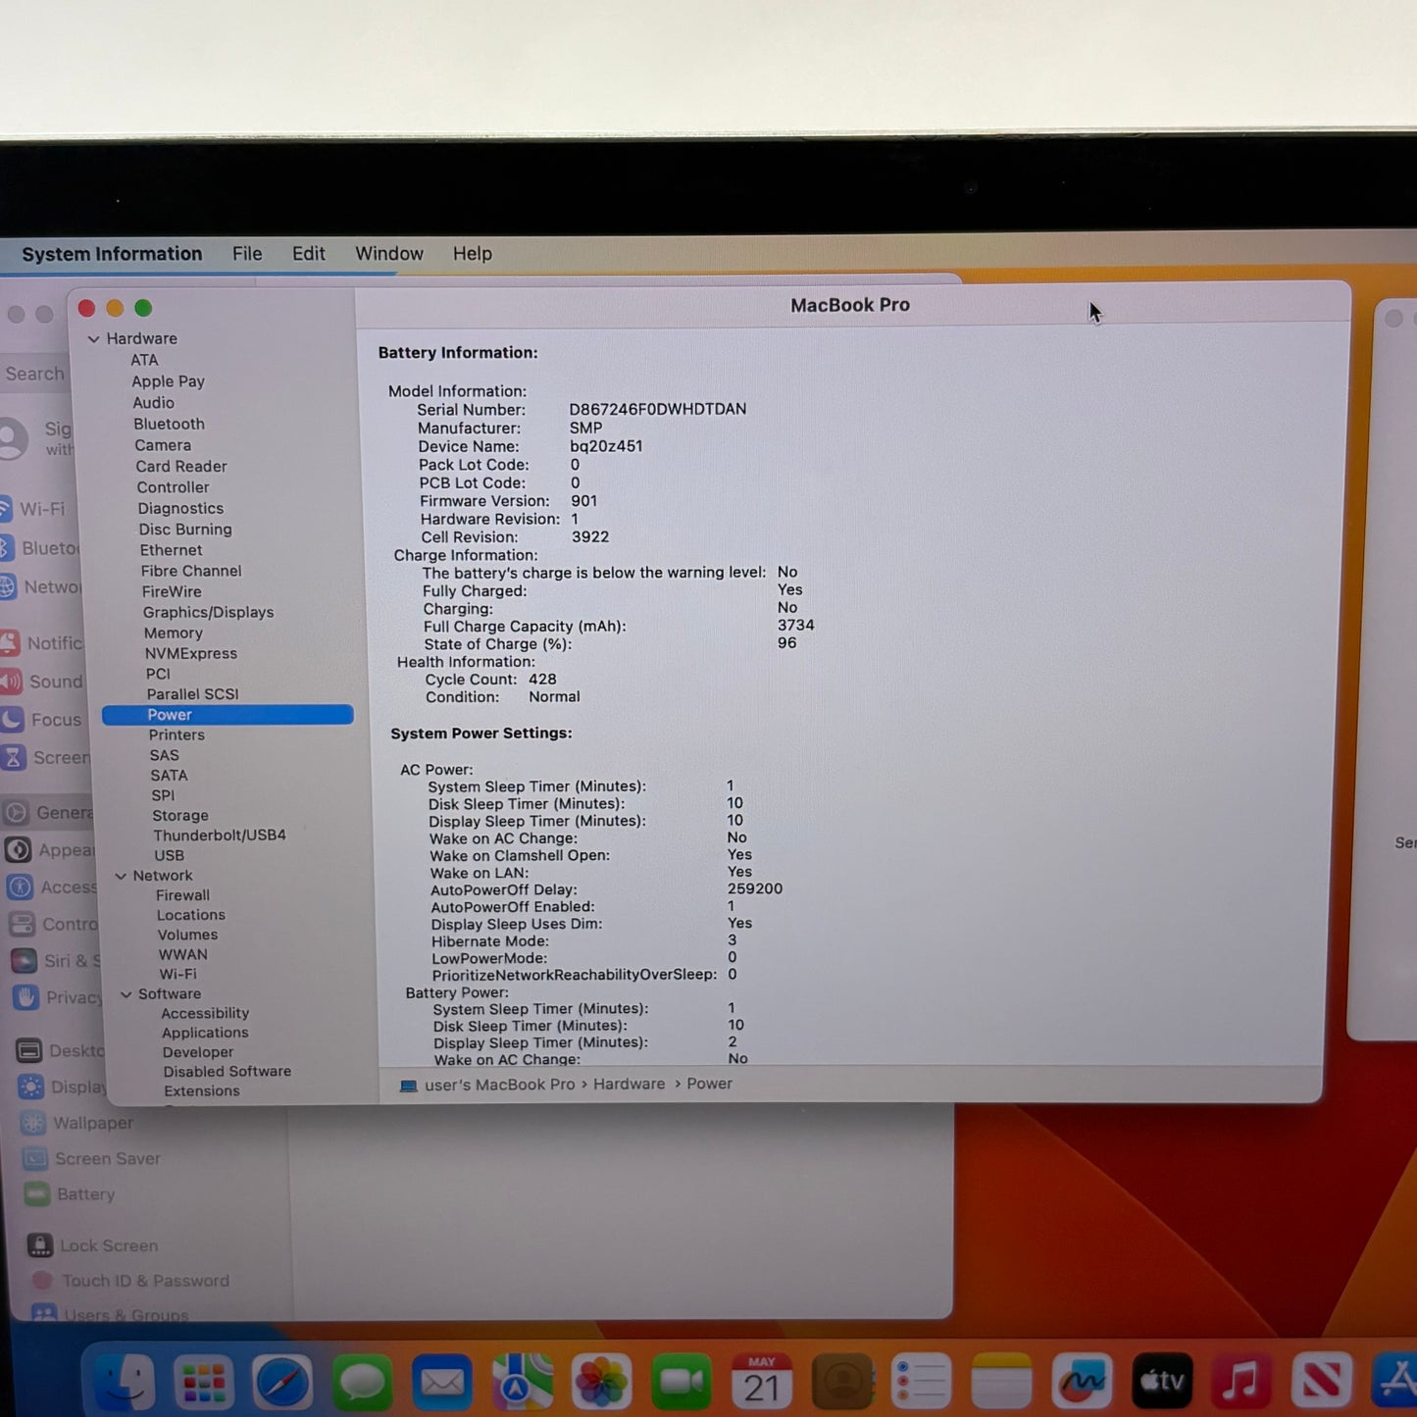Click Power in the bottom path bar
Viewport: 1417px width, 1417px height.
(709, 1084)
